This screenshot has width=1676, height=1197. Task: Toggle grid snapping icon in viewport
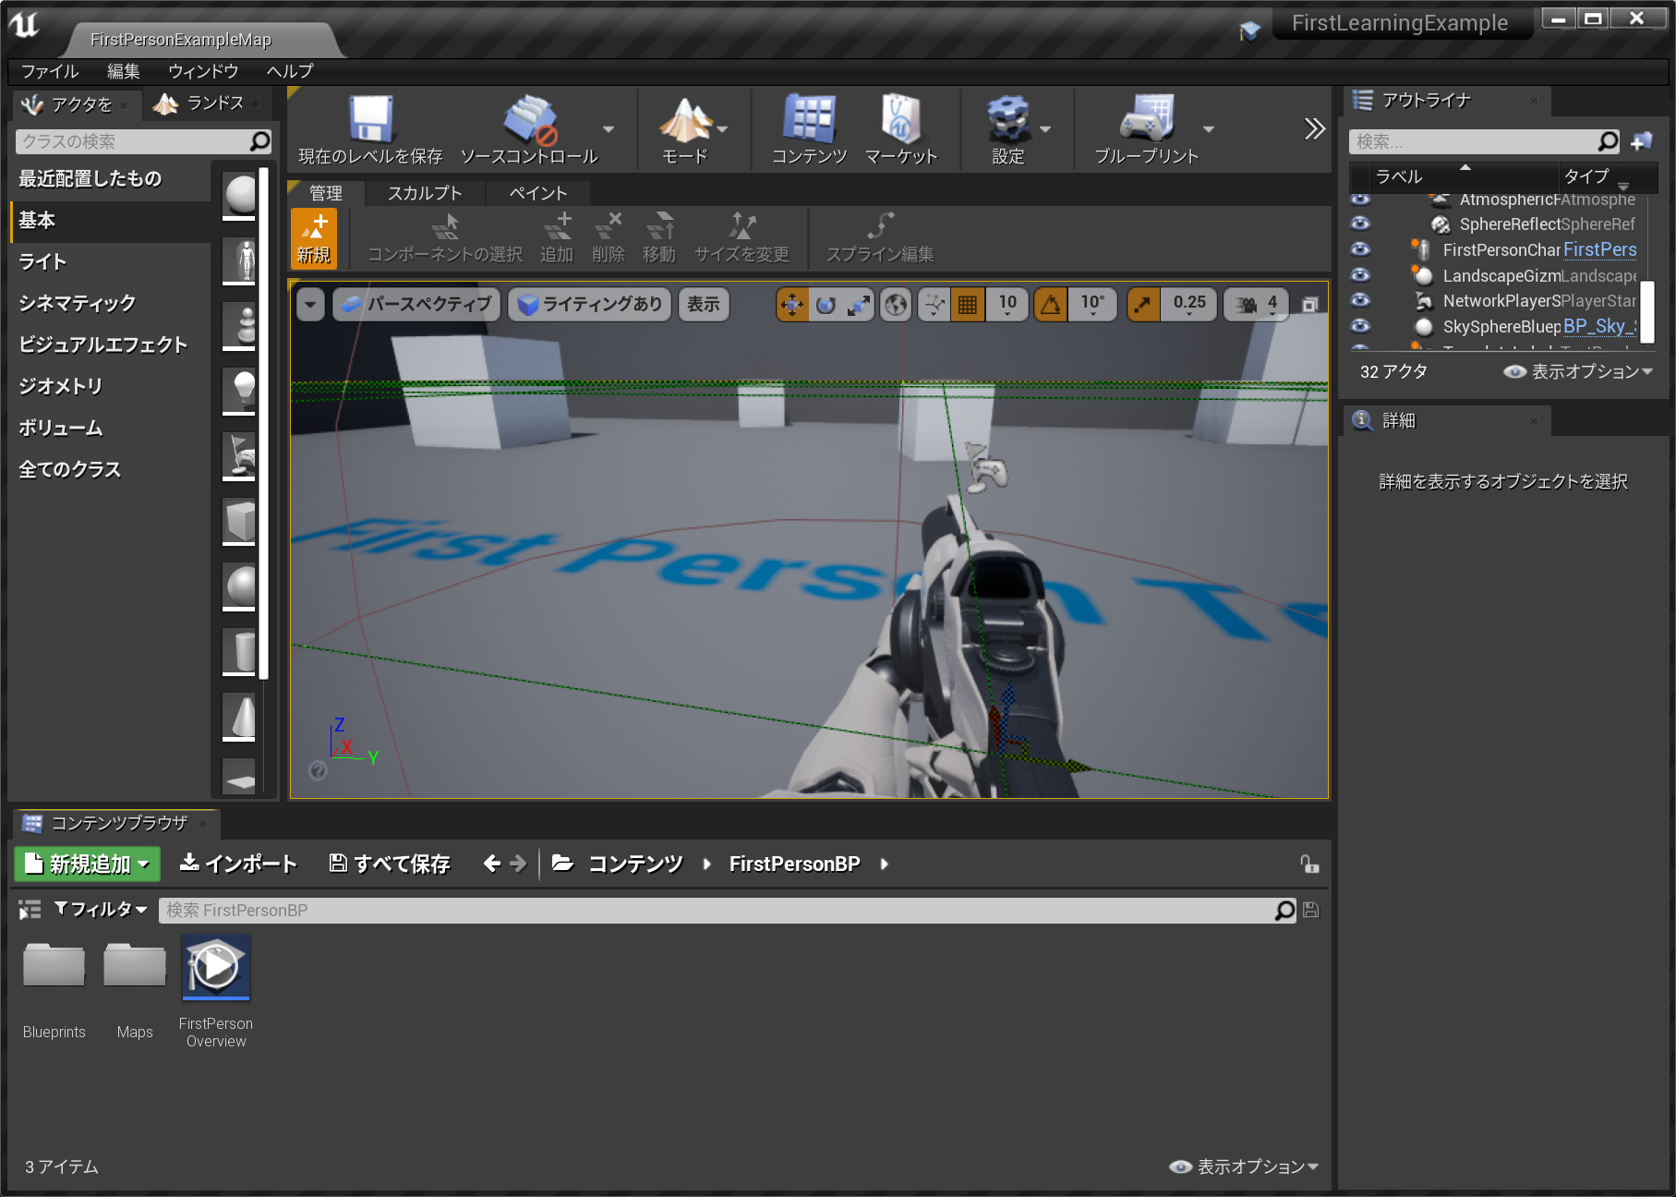(x=967, y=304)
